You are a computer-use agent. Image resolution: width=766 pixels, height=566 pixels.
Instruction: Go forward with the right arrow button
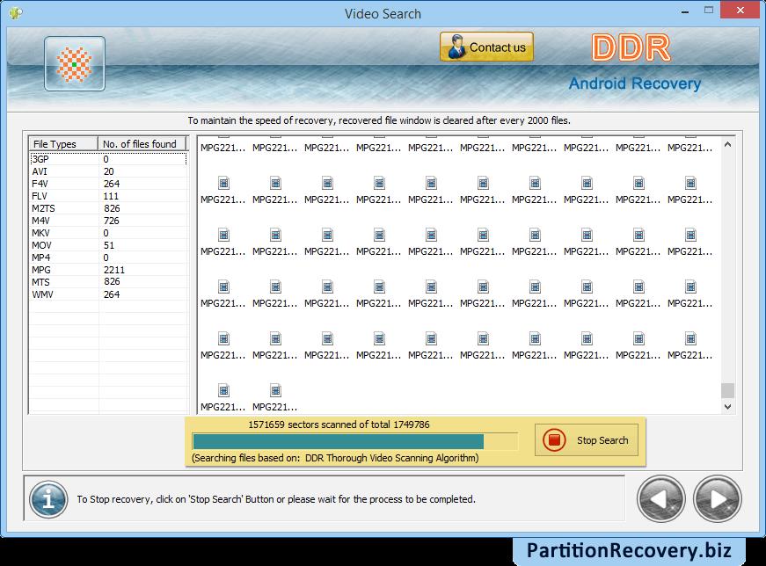pos(717,499)
